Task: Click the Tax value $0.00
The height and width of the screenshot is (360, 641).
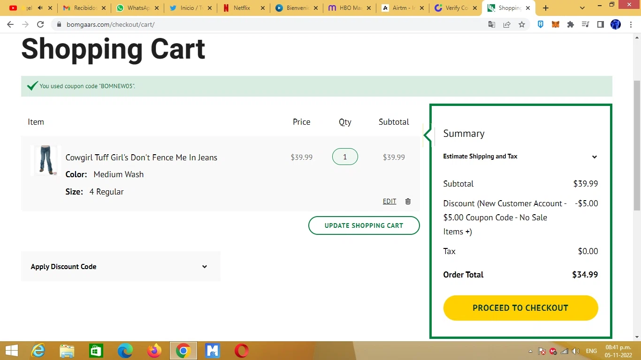Action: tap(588, 251)
